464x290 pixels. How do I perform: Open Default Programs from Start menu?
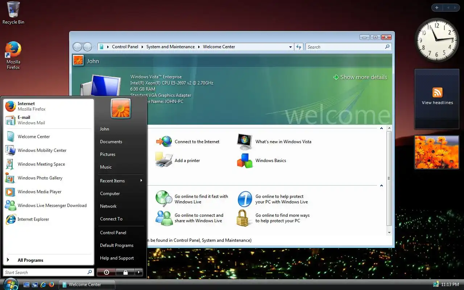(120, 245)
